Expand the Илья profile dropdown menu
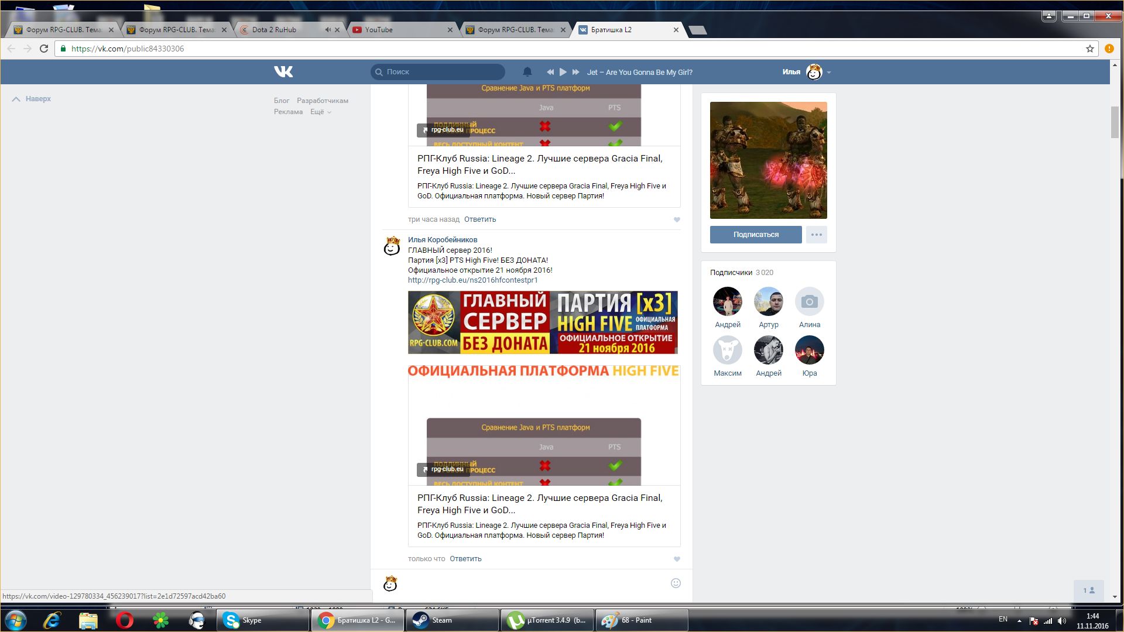1124x632 pixels. [828, 73]
